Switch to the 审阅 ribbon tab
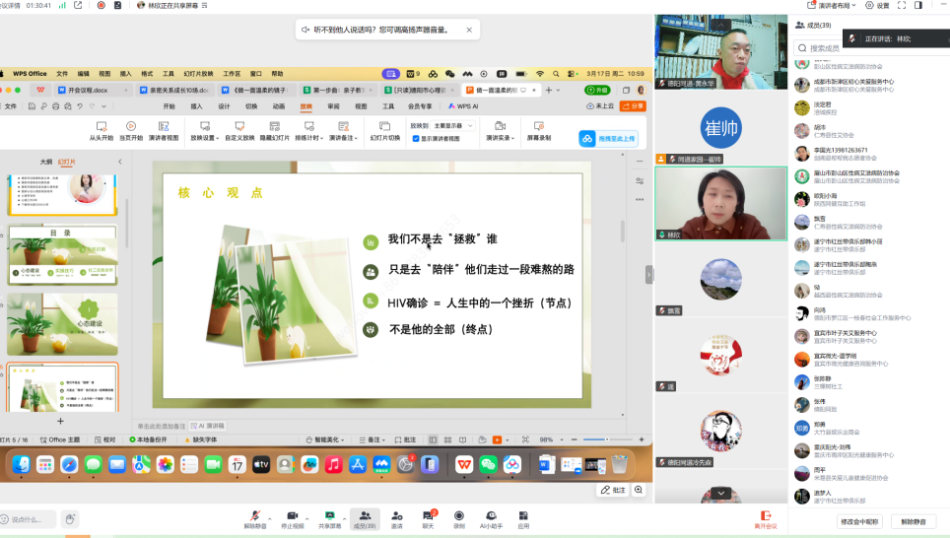The height and width of the screenshot is (538, 950). click(333, 106)
